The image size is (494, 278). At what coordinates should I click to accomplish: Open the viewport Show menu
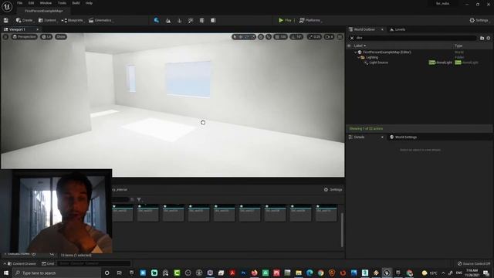(x=61, y=37)
